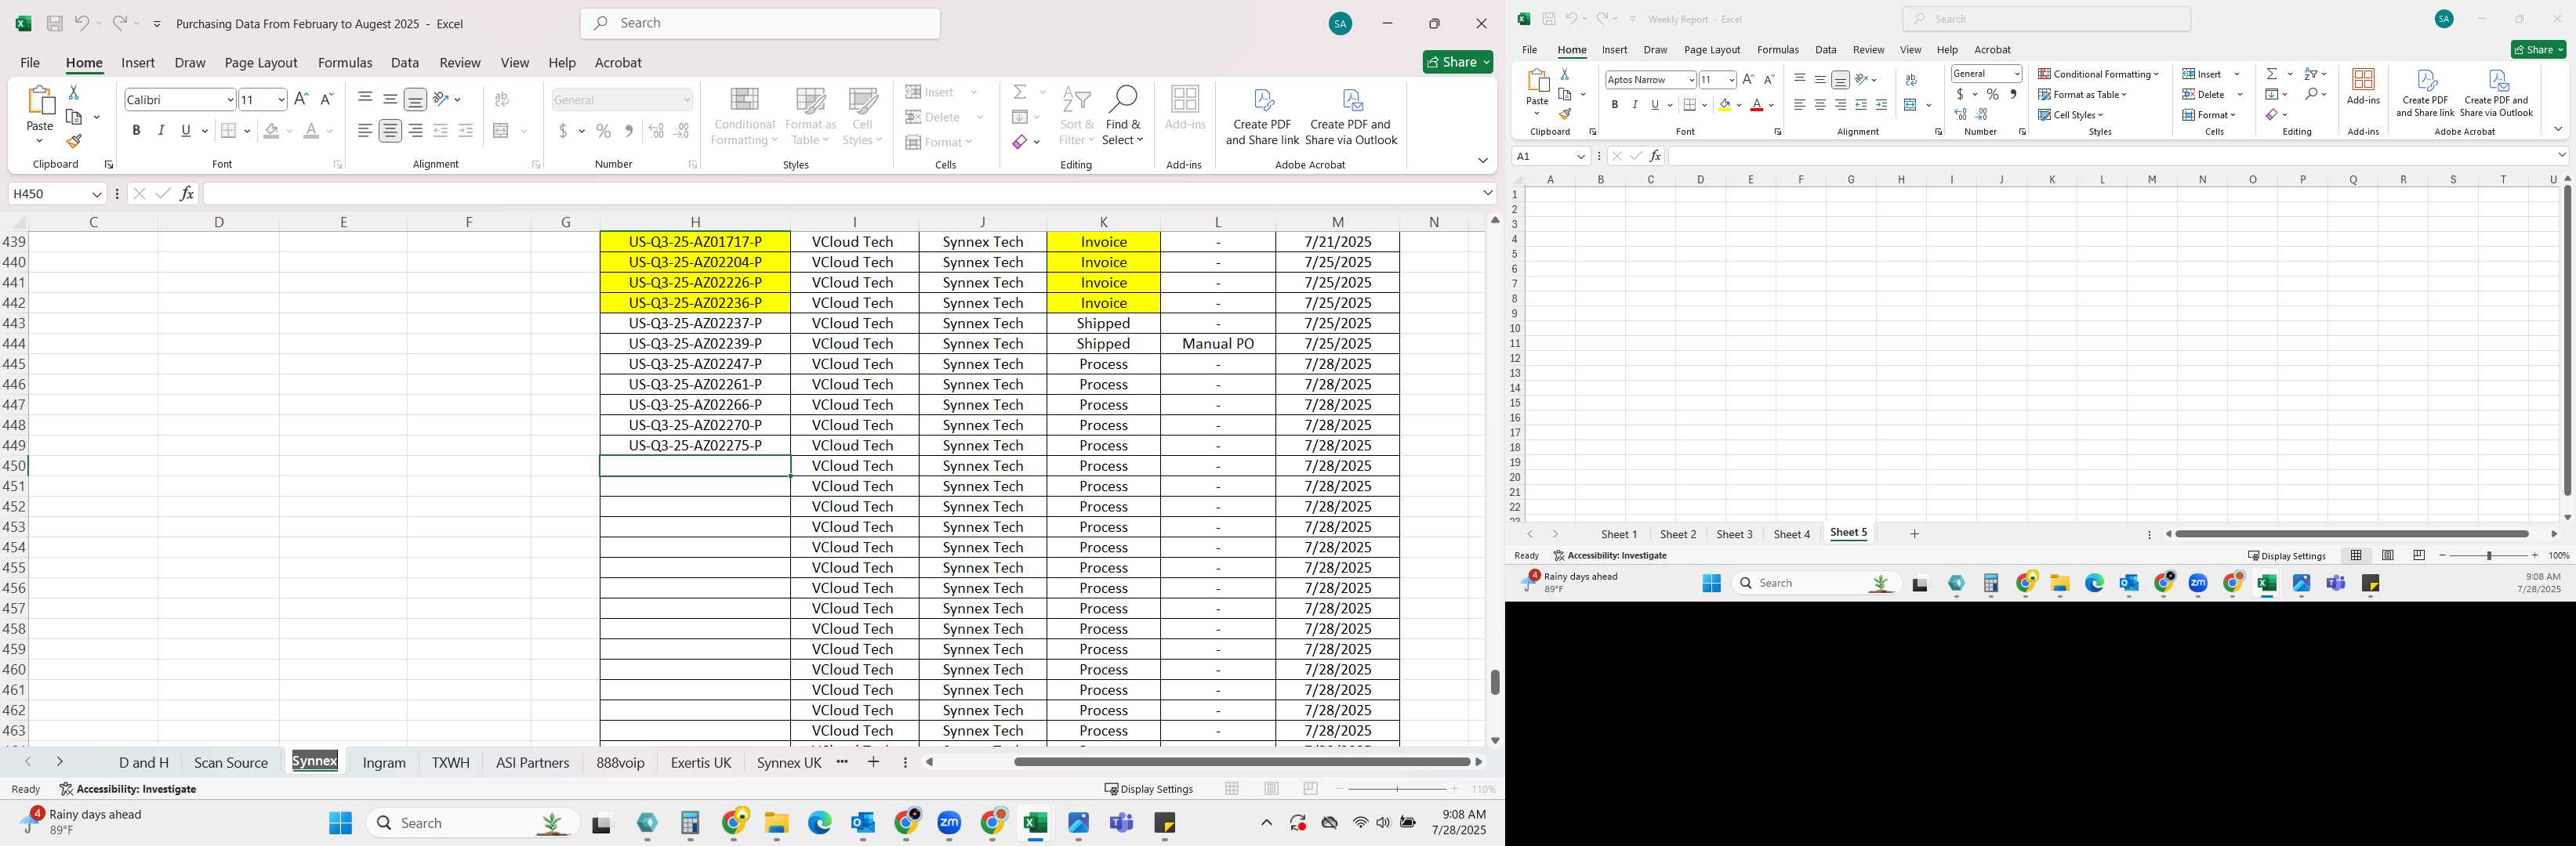Toggle Italic in Weekly Report window

[1635, 105]
